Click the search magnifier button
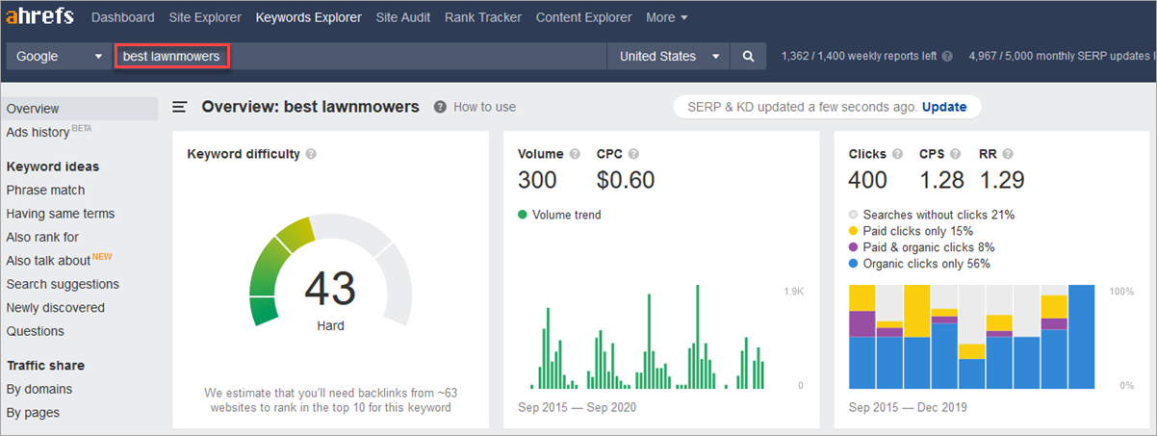1157x436 pixels. [x=748, y=57]
